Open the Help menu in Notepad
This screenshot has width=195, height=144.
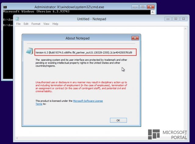click(x=55, y=24)
